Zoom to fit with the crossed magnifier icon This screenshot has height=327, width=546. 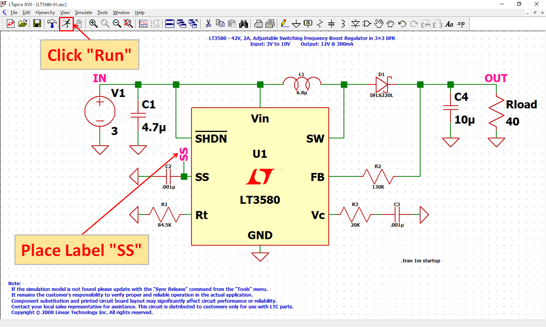pos(128,24)
